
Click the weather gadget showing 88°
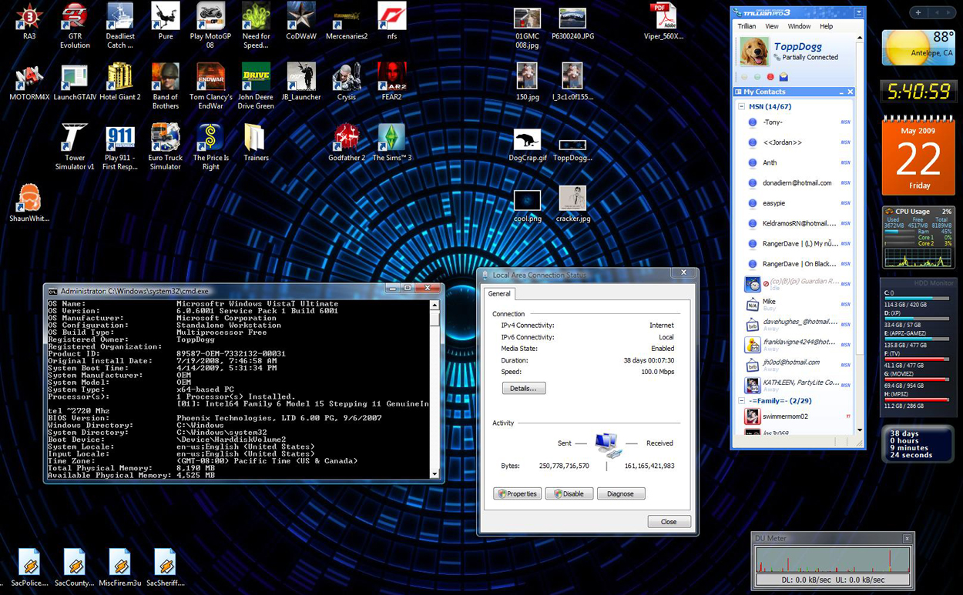(918, 48)
